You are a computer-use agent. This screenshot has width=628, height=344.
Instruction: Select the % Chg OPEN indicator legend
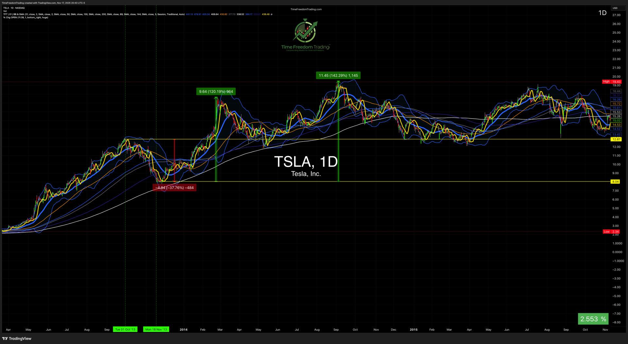click(x=26, y=18)
